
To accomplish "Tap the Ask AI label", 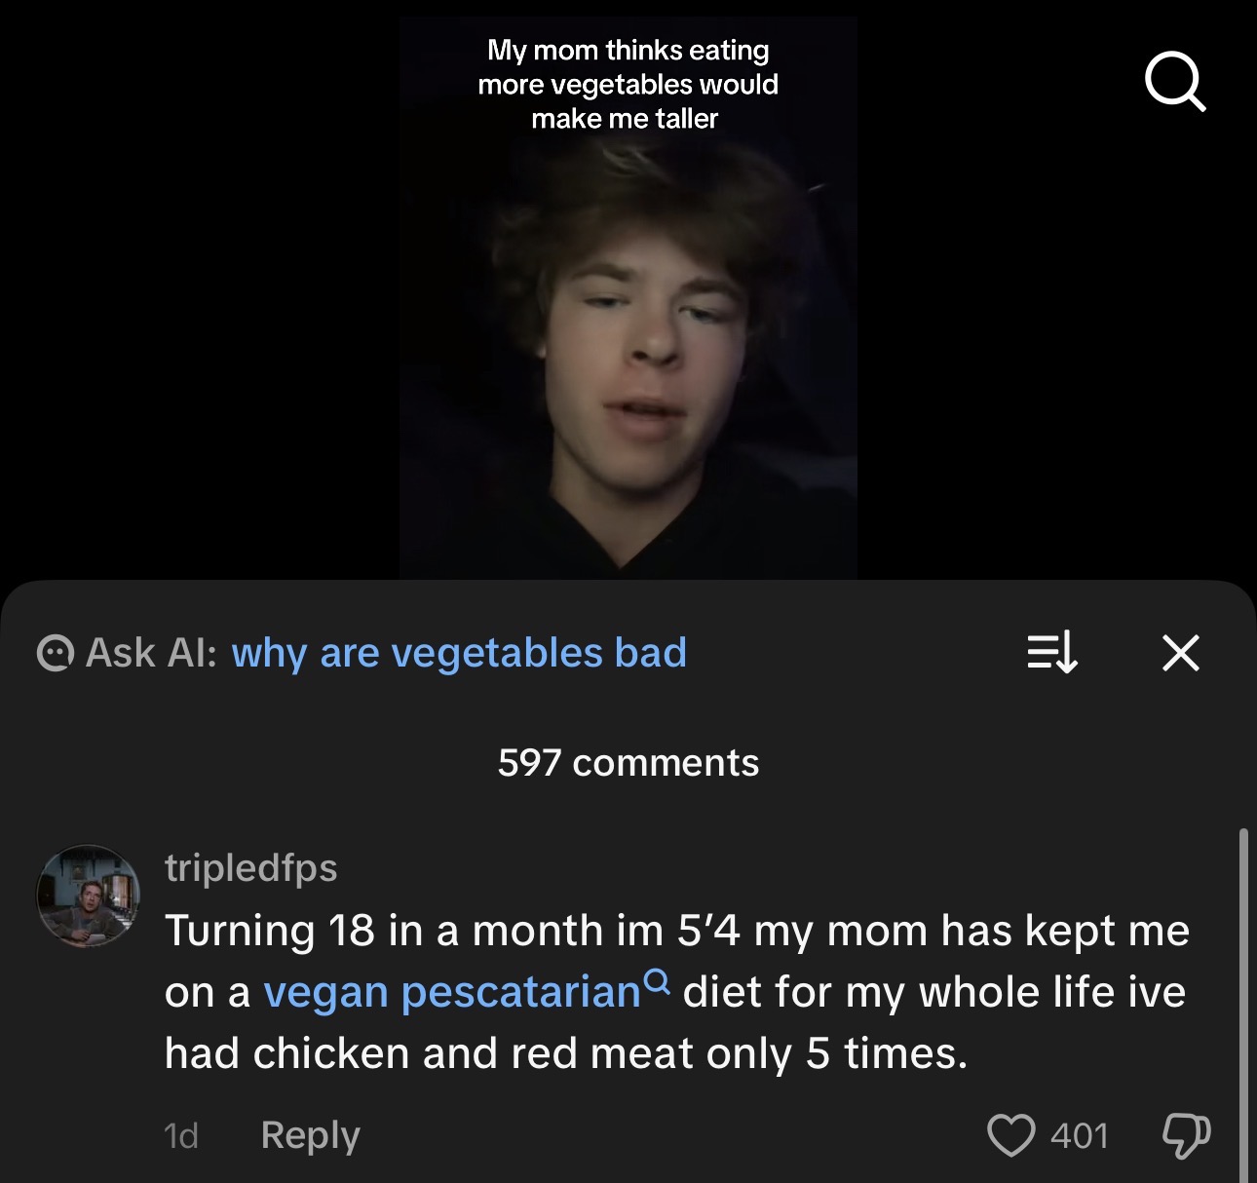I will tap(151, 653).
